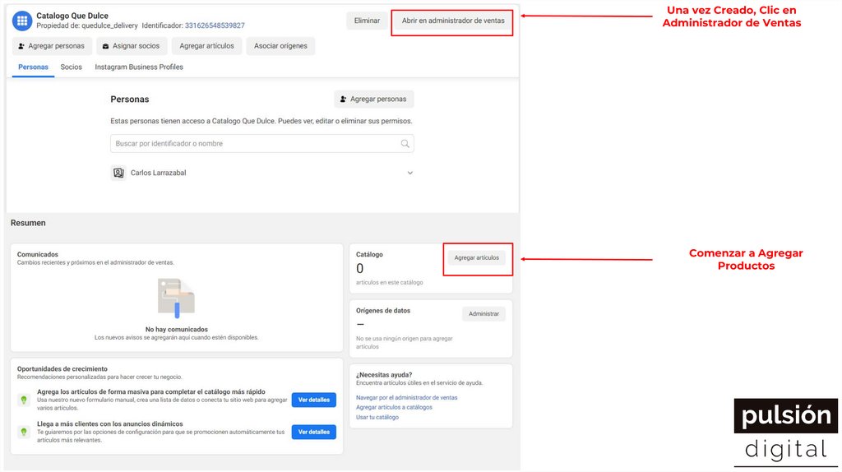This screenshot has width=842, height=472.
Task: Open the catalog identifier number link
Action: 215,25
